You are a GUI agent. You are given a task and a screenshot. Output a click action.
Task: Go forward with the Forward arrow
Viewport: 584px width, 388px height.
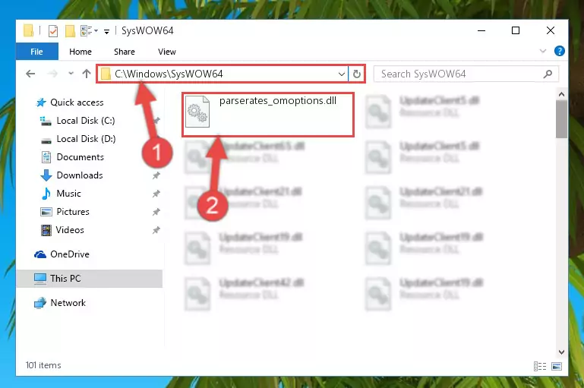pyautogui.click(x=52, y=74)
